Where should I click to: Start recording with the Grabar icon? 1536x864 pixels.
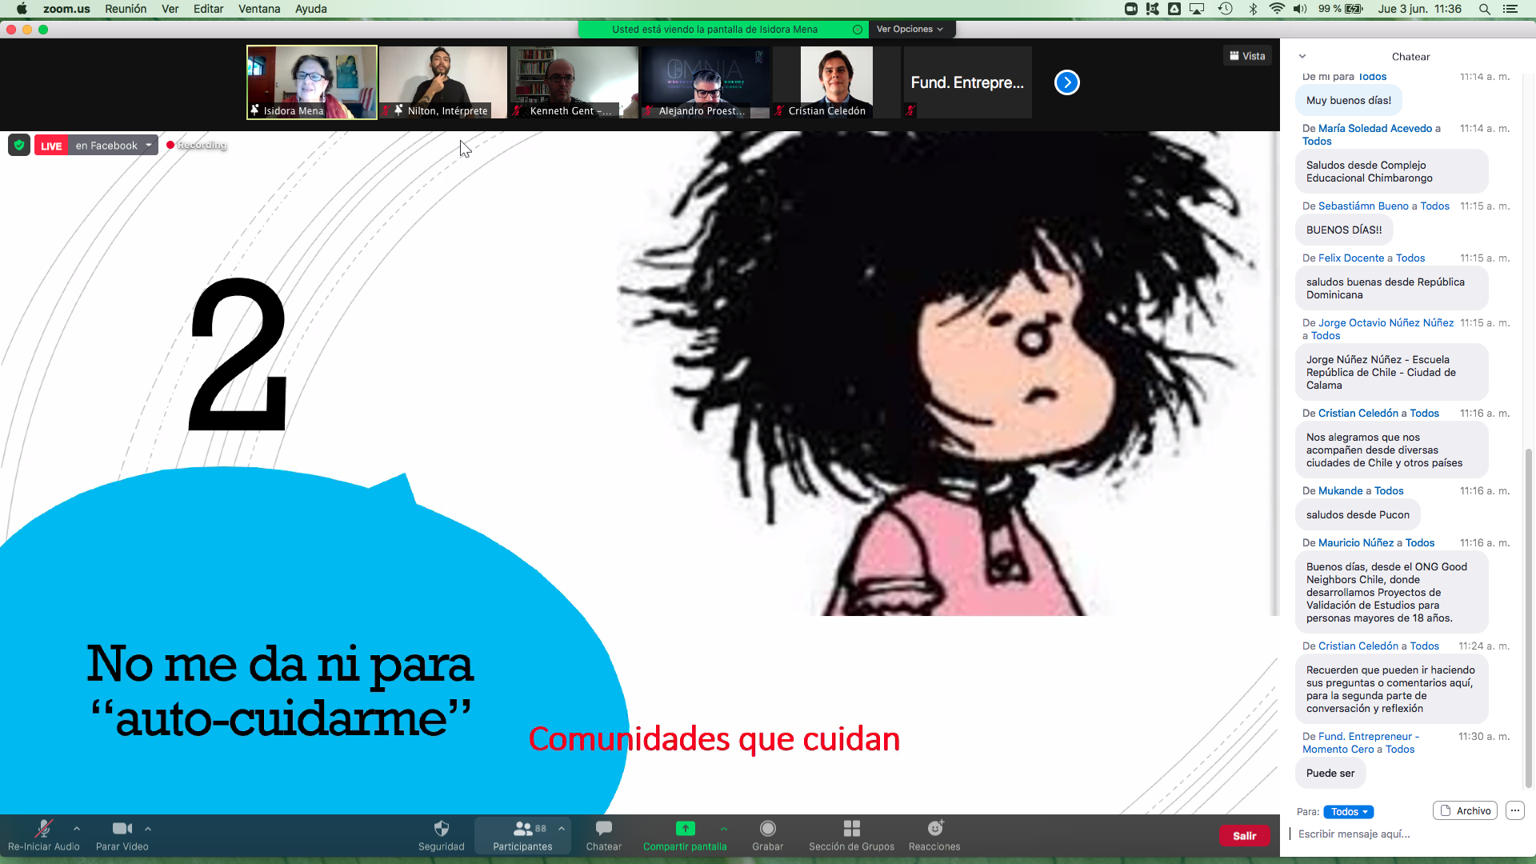[767, 829]
